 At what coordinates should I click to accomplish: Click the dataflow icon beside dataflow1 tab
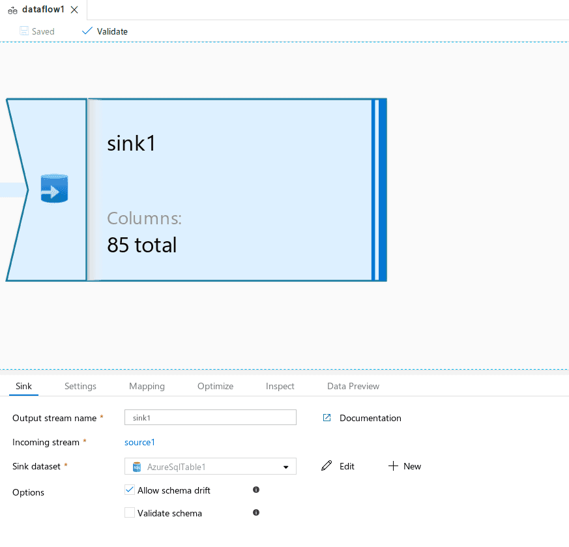pos(12,10)
